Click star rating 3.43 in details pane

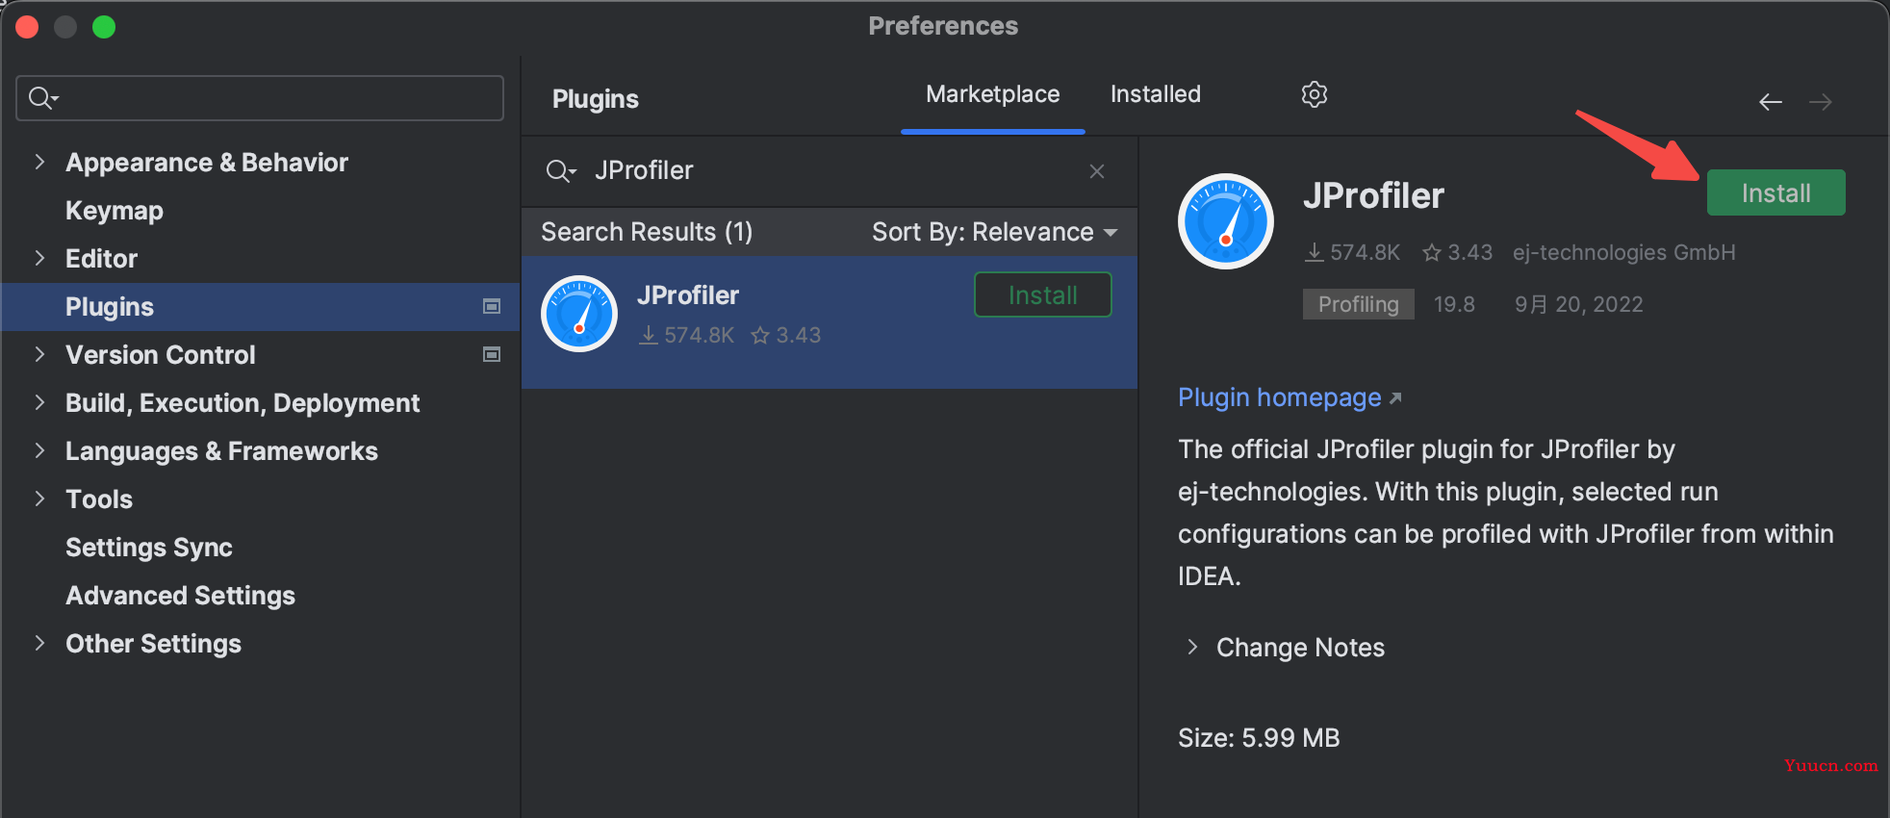click(x=1457, y=252)
